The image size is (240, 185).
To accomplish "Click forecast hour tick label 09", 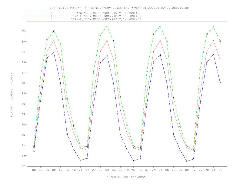I will click(x=54, y=170).
